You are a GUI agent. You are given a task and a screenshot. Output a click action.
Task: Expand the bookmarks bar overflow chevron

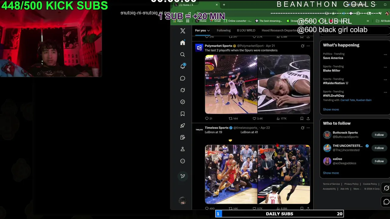tap(368, 21)
